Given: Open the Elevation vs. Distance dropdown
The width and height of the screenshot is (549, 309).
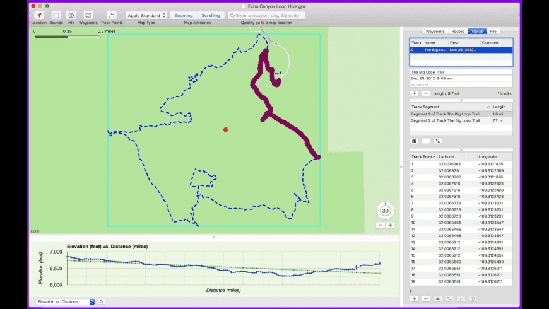Looking at the screenshot, I should click(66, 301).
